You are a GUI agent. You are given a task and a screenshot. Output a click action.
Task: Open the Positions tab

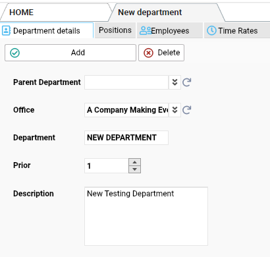[x=115, y=30]
